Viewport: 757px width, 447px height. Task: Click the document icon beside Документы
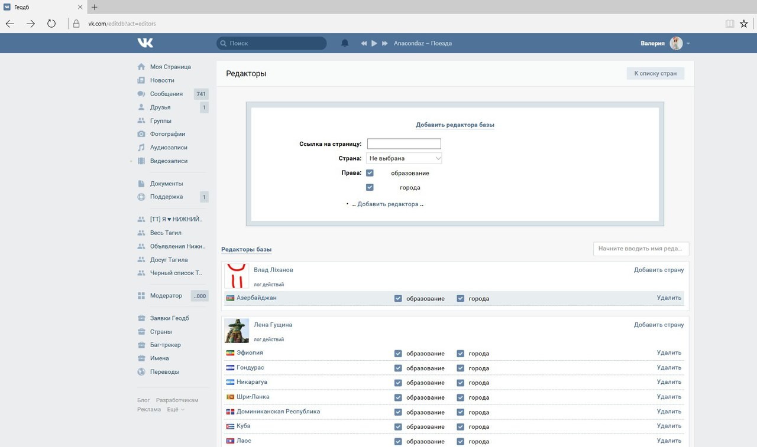[x=141, y=184]
